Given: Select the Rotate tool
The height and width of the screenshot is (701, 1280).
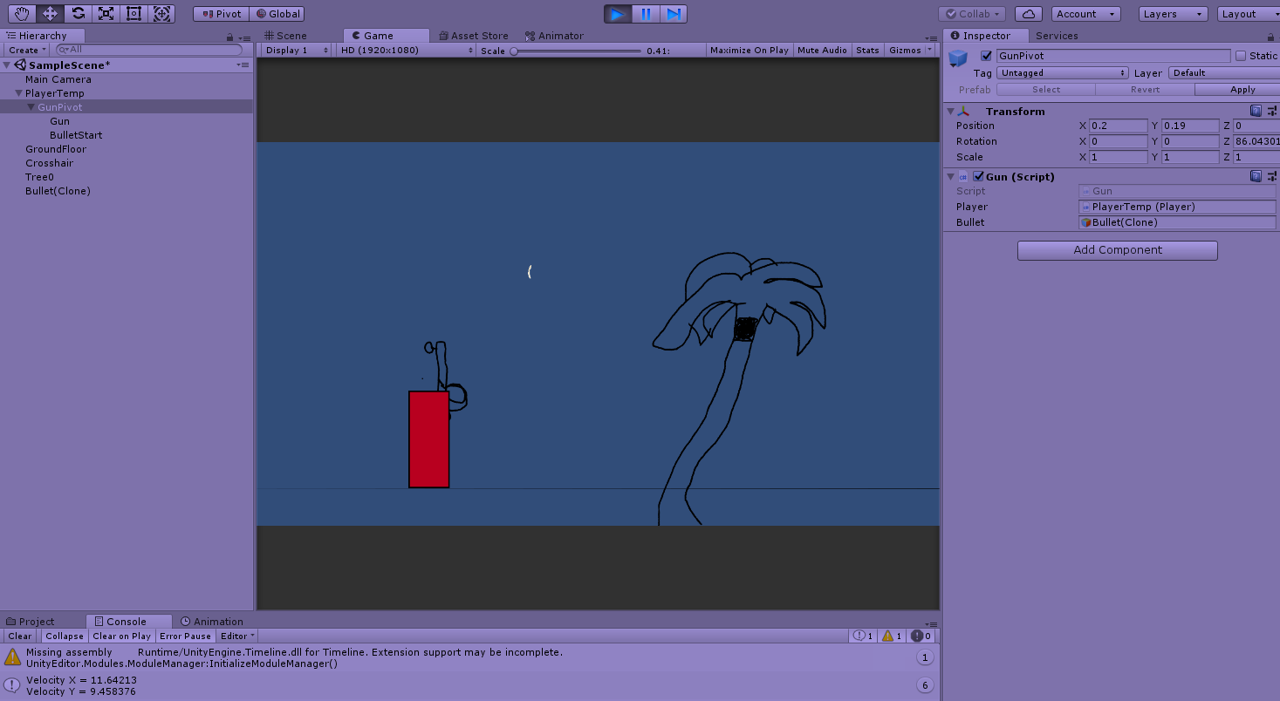Looking at the screenshot, I should pos(78,14).
